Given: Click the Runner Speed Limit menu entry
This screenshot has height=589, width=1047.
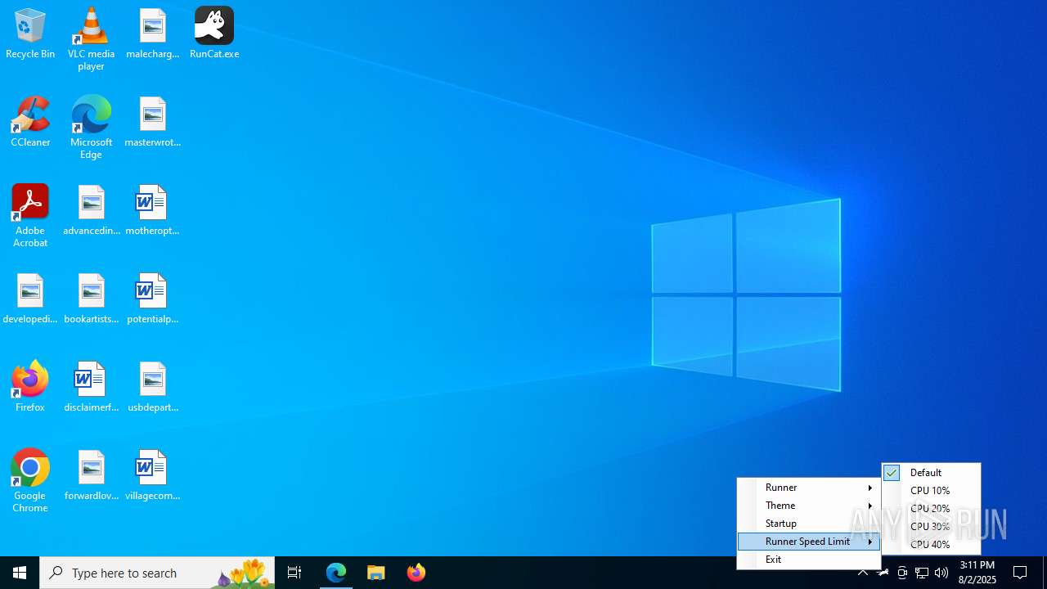Looking at the screenshot, I should pyautogui.click(x=809, y=542).
